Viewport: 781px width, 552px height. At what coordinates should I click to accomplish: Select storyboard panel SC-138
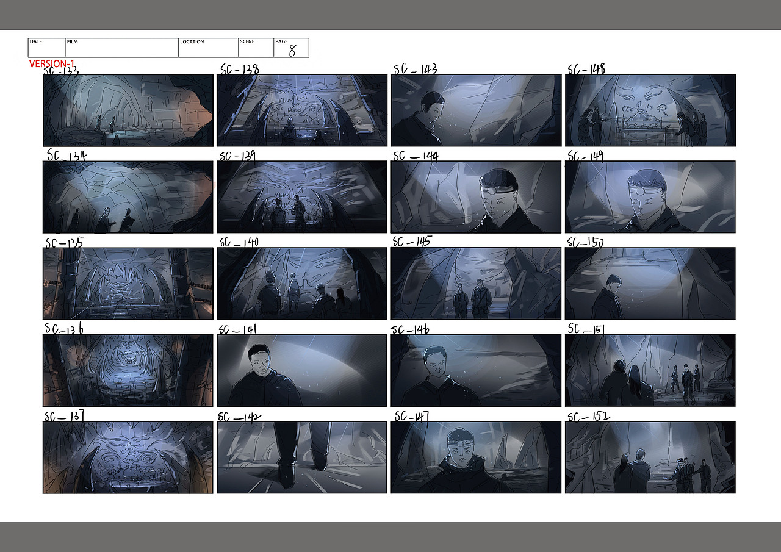pos(302,110)
